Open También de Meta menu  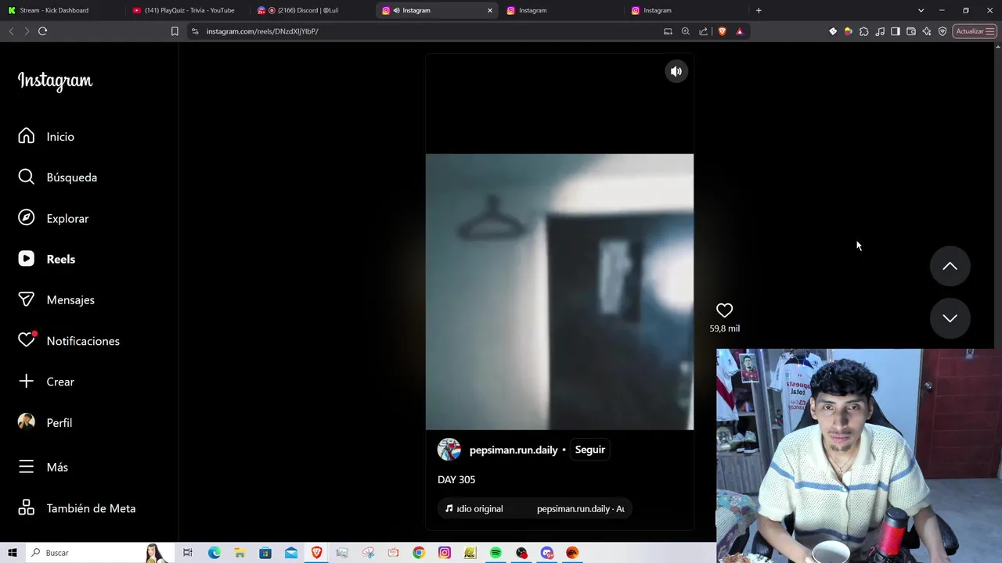click(x=77, y=508)
